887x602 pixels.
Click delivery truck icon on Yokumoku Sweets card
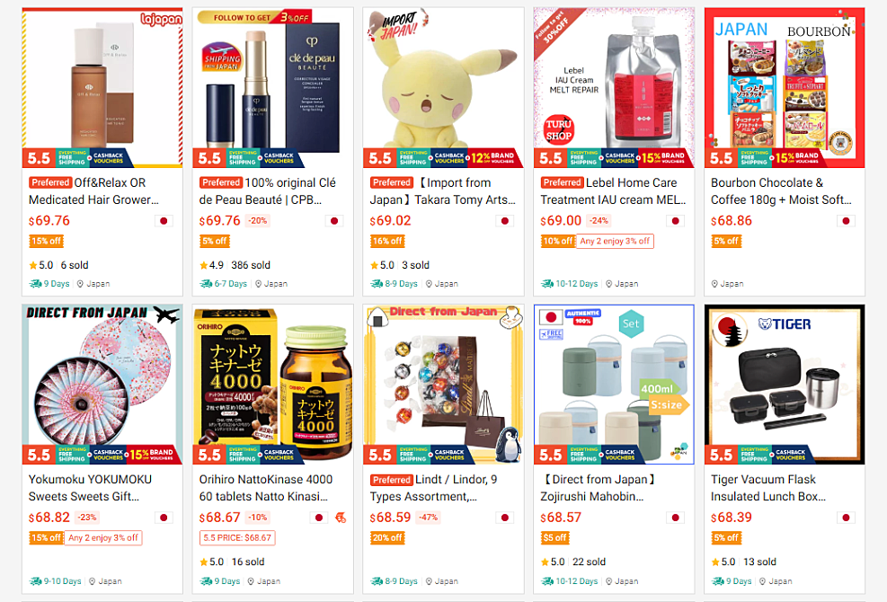pyautogui.click(x=36, y=581)
